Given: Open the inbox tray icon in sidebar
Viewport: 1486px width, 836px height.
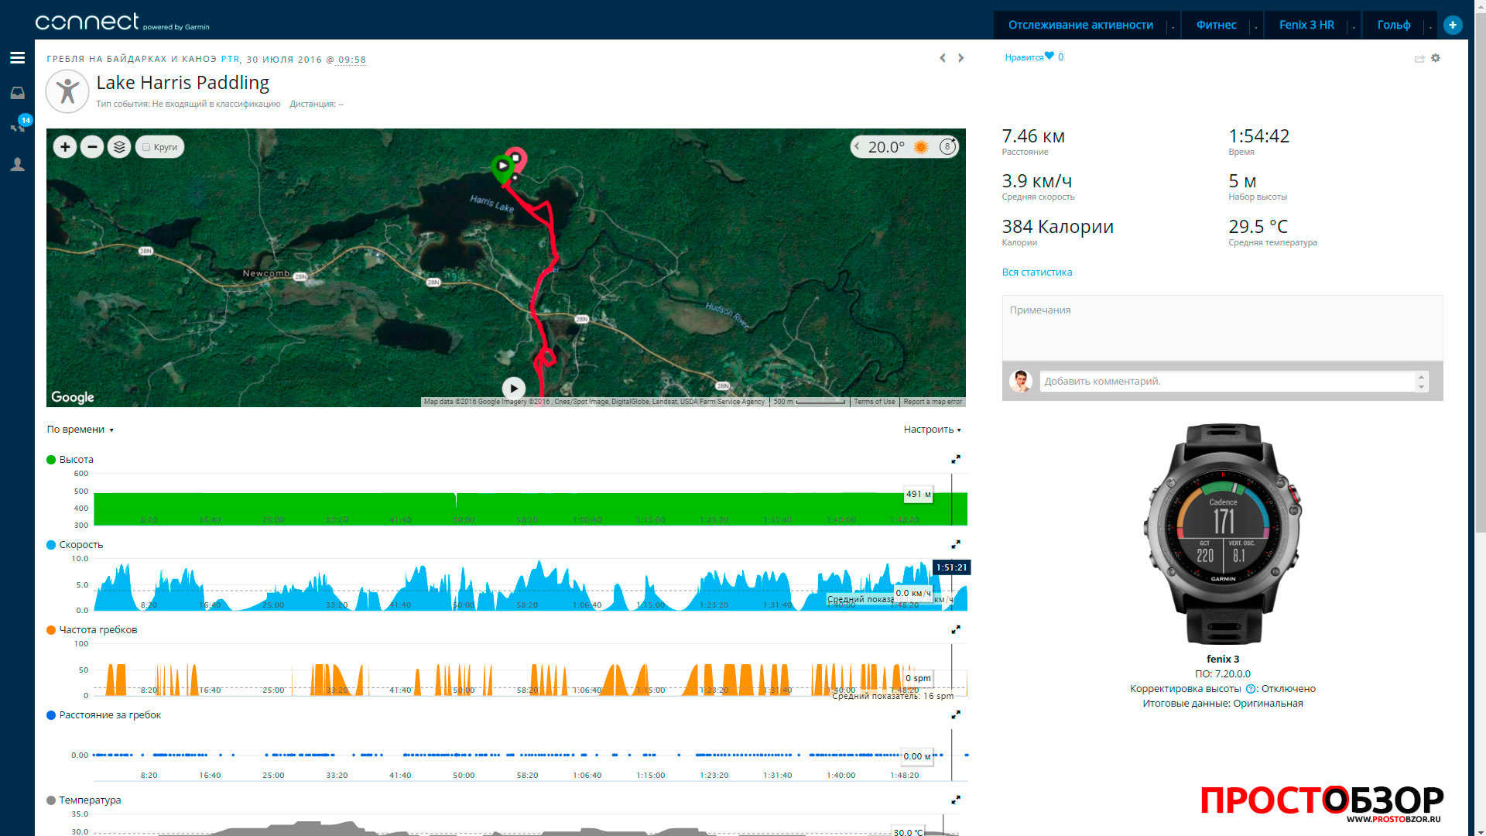Looking at the screenshot, I should click(x=17, y=93).
